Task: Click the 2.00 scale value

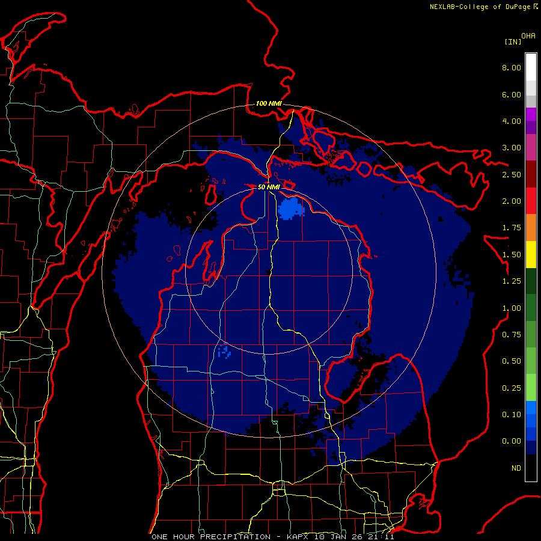Action: pyautogui.click(x=512, y=201)
